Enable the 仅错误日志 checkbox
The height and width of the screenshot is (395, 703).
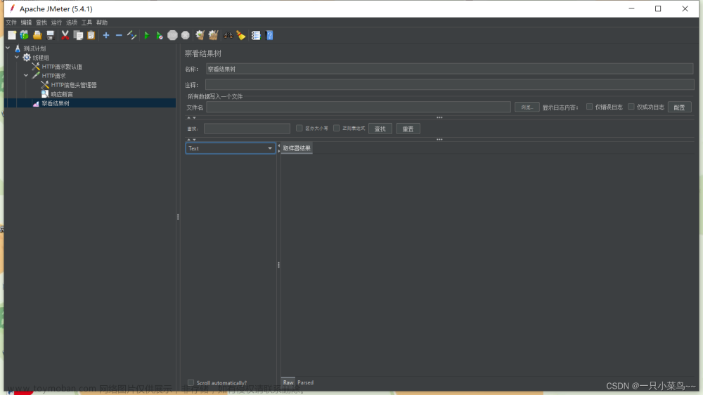pos(590,107)
